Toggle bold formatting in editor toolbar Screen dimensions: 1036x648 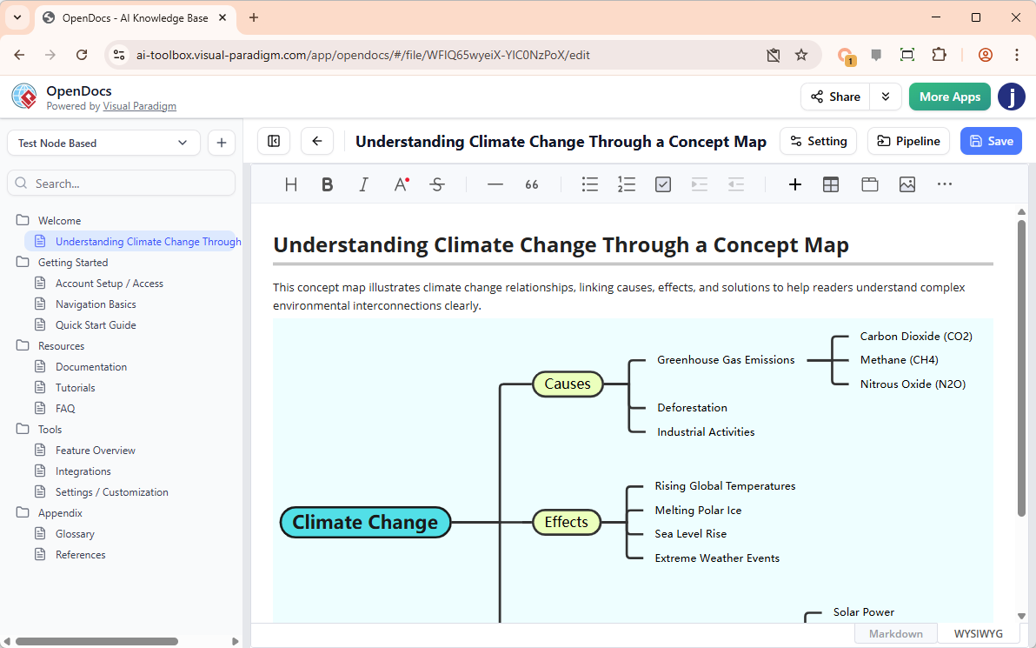coord(327,184)
